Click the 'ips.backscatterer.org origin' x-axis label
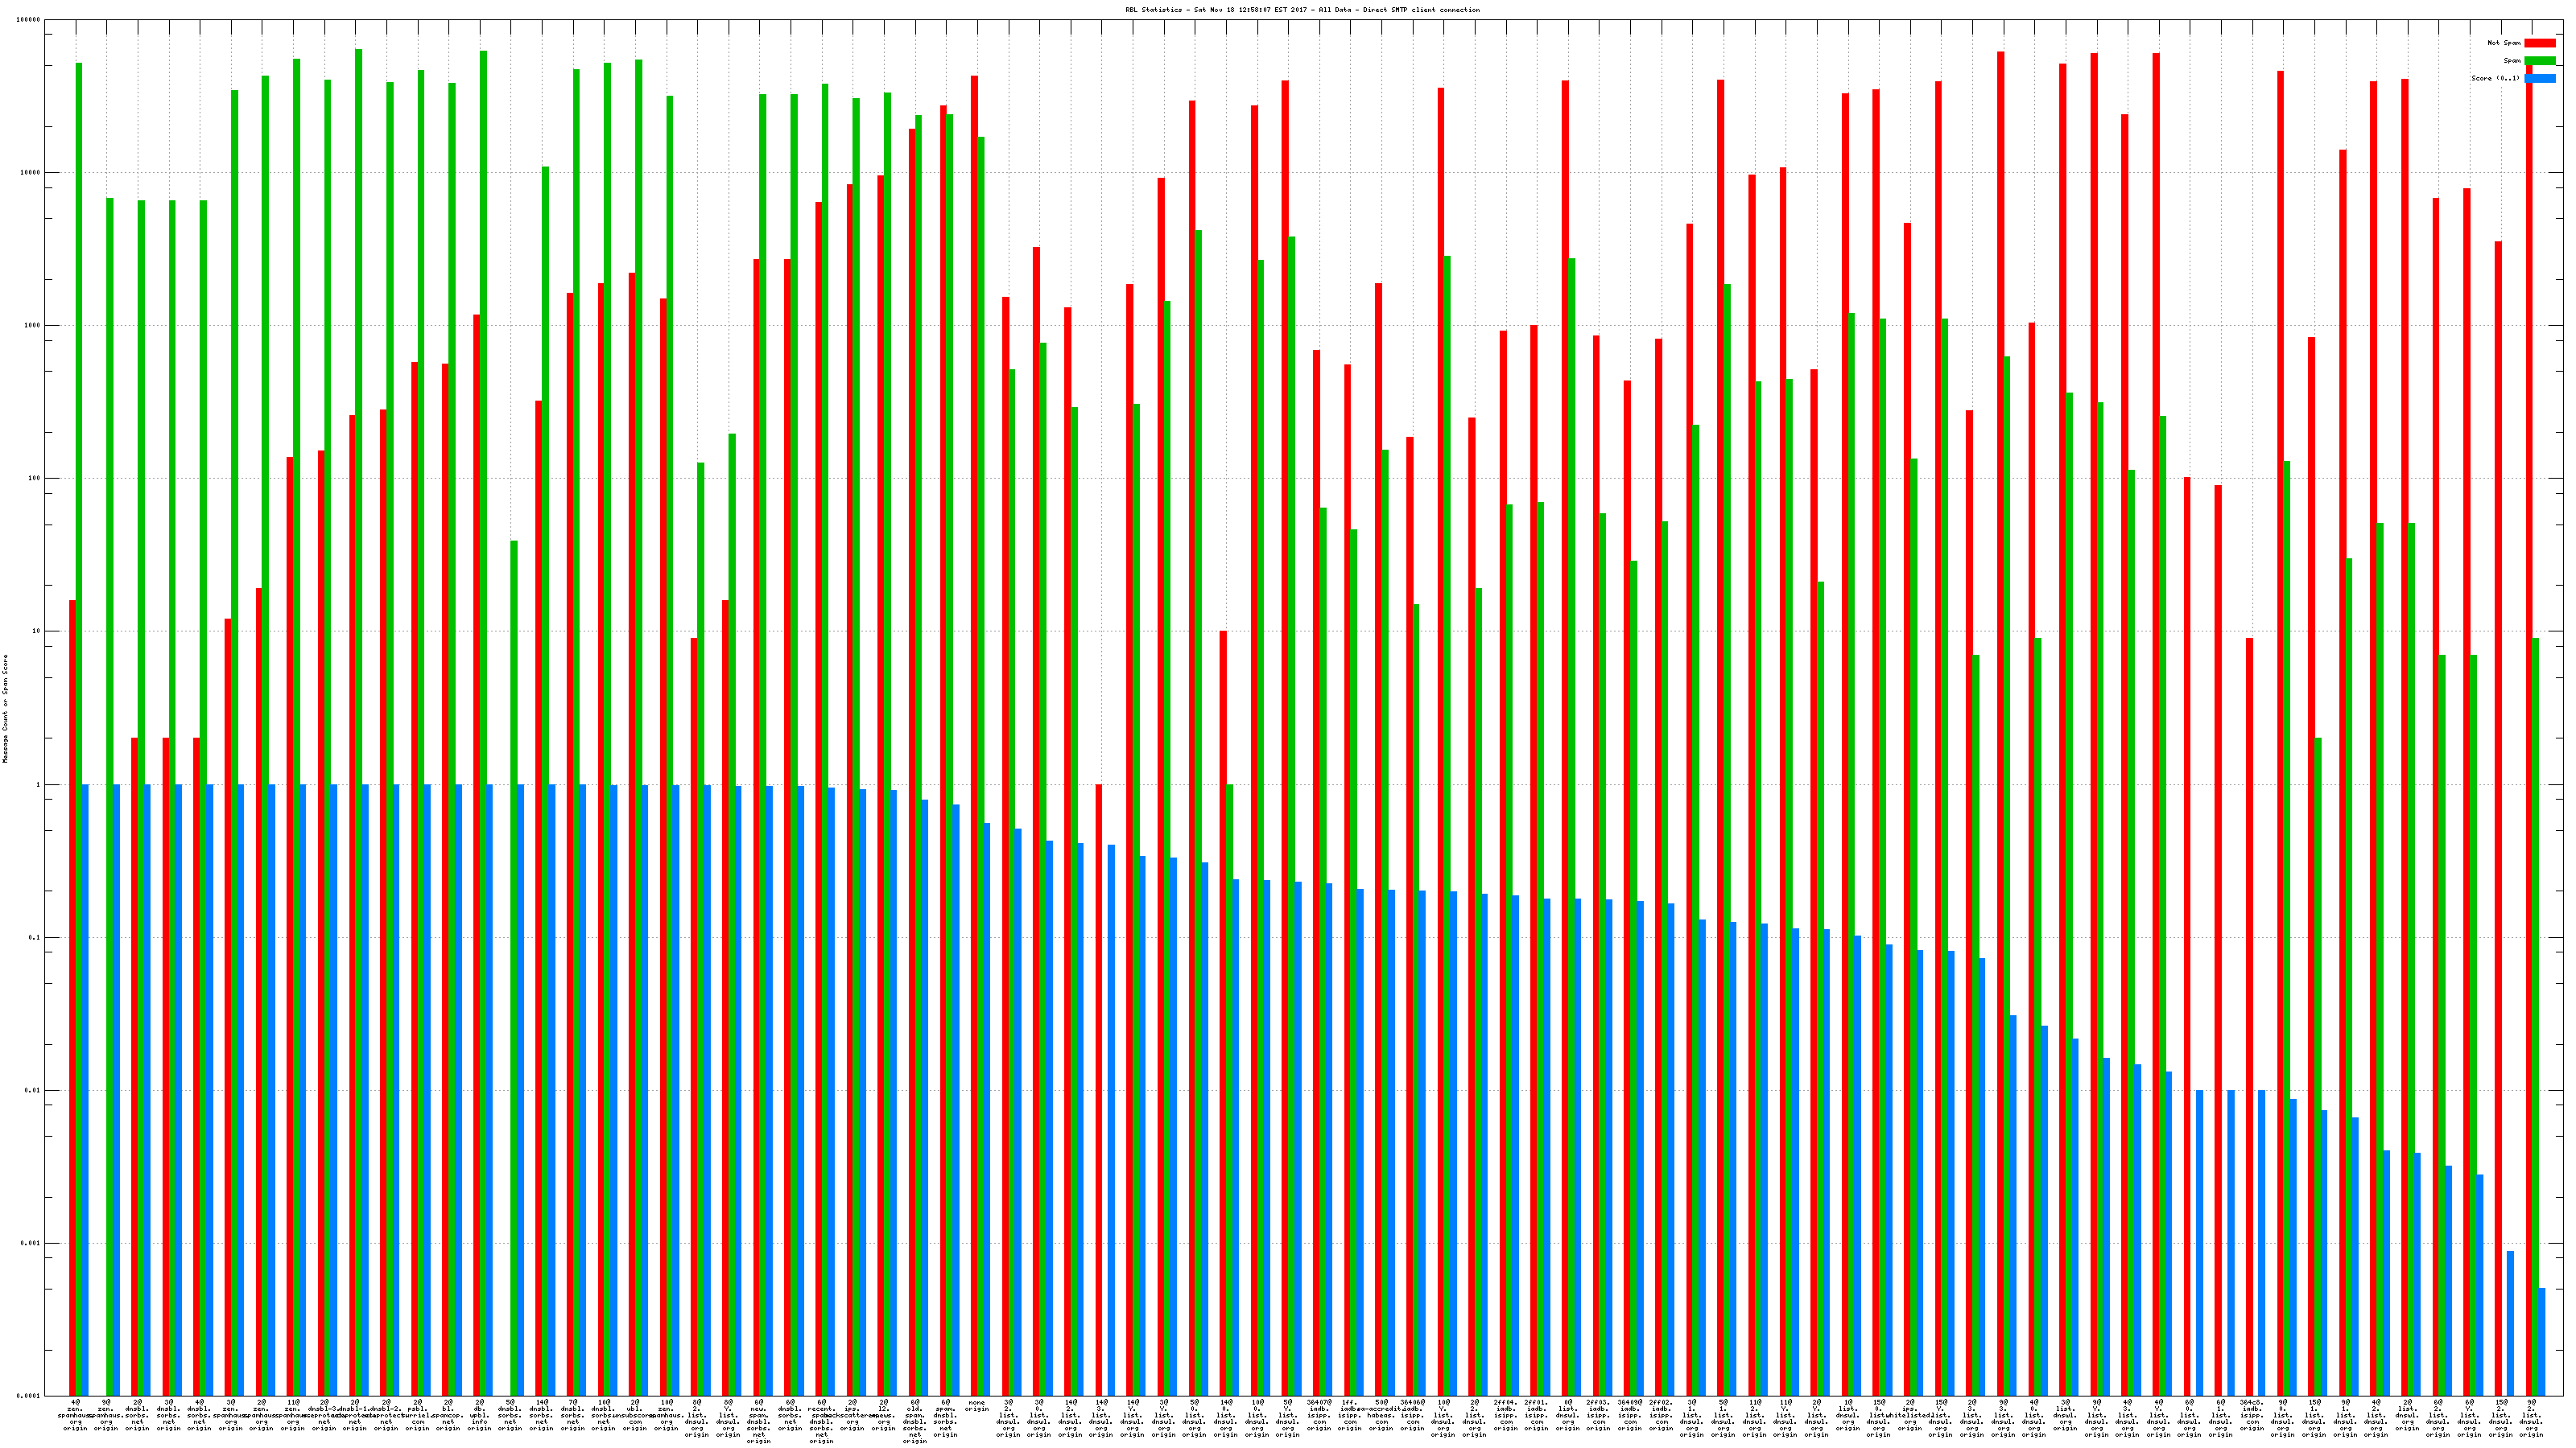The height and width of the screenshot is (1448, 2576). point(853,1415)
